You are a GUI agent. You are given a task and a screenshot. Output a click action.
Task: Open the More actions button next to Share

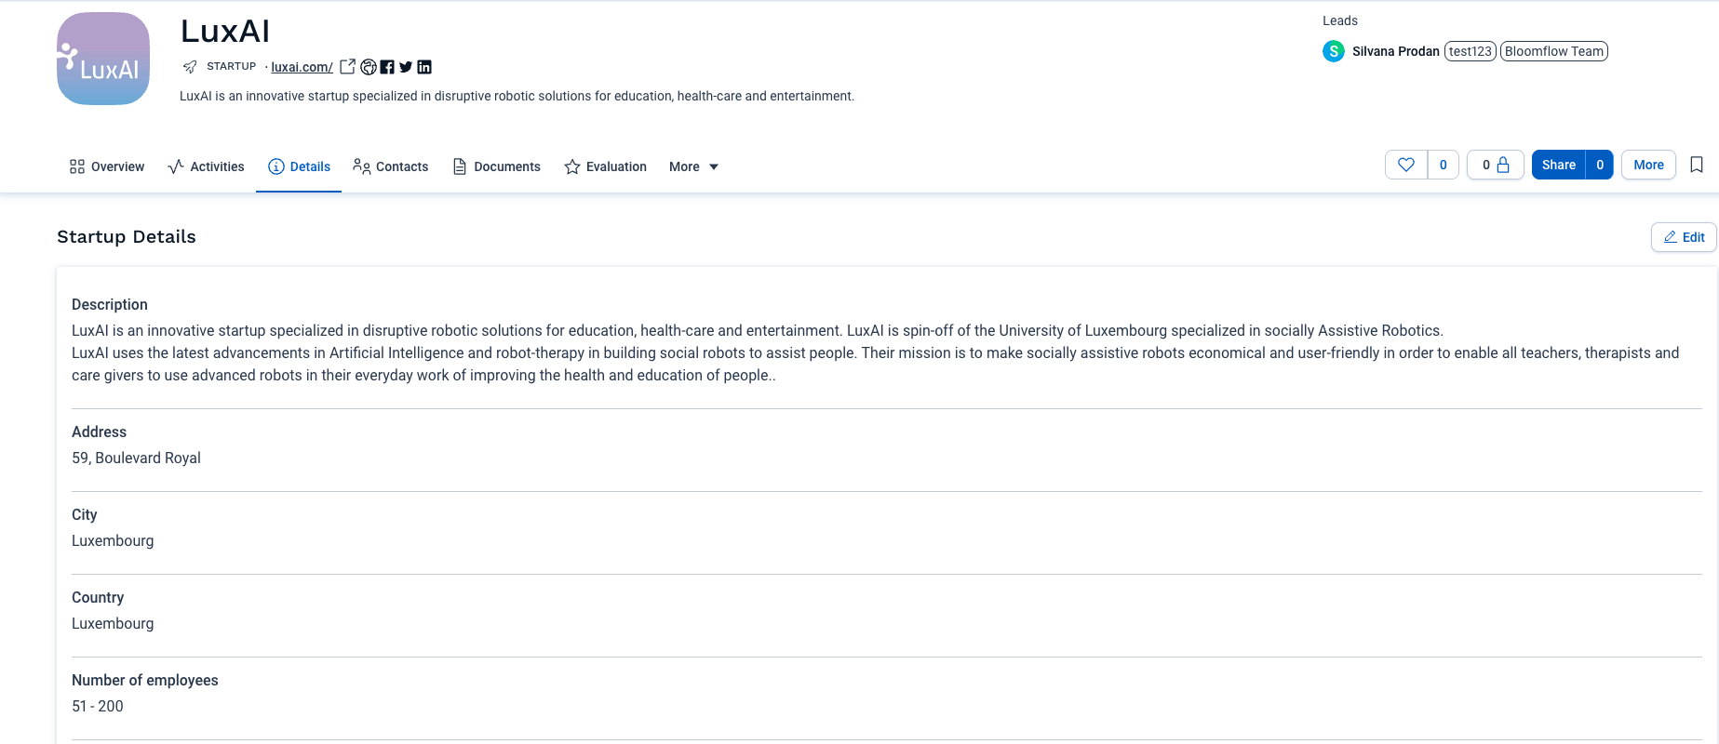[x=1648, y=165]
